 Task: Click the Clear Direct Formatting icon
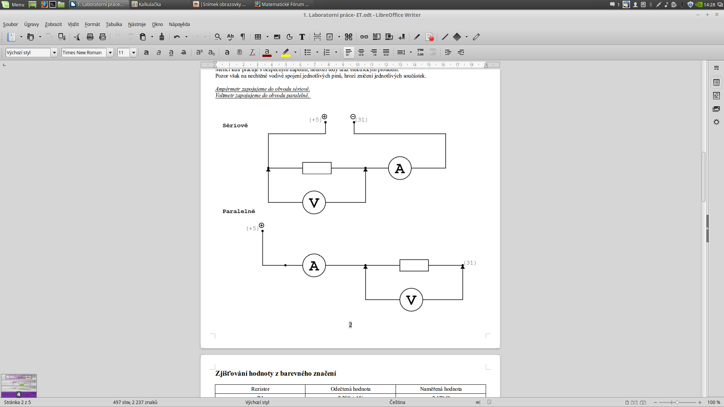pyautogui.click(x=252, y=52)
